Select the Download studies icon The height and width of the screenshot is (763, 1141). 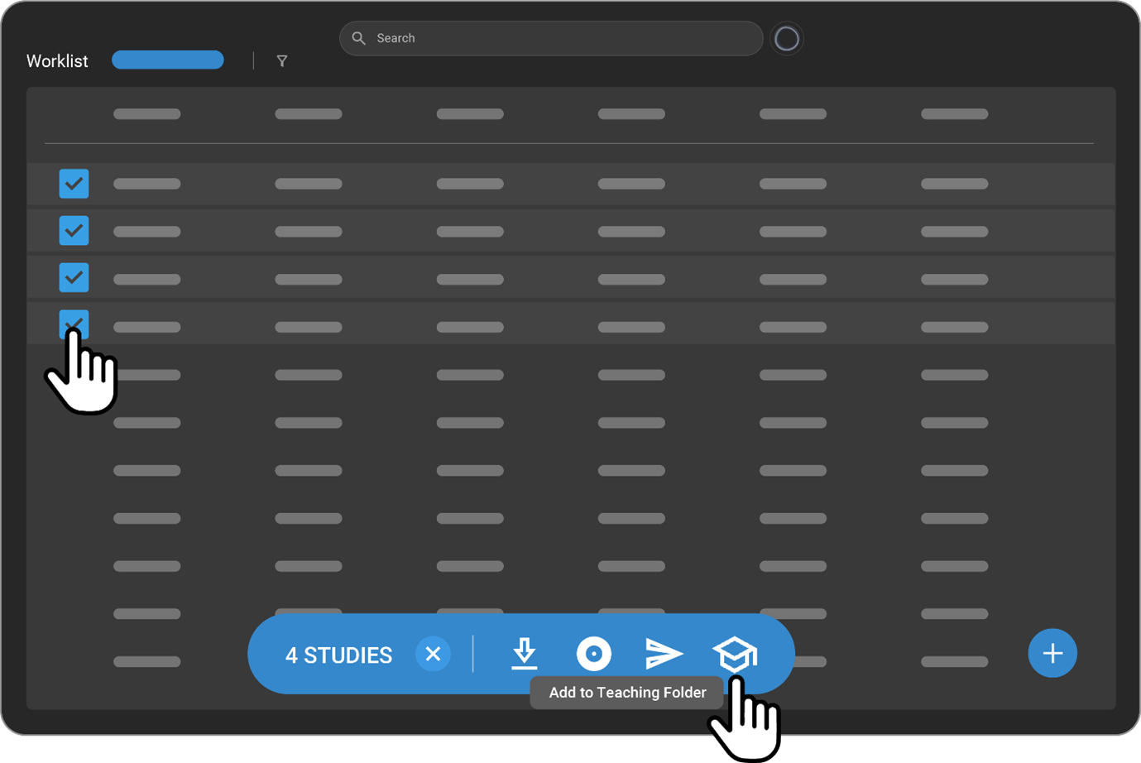525,654
